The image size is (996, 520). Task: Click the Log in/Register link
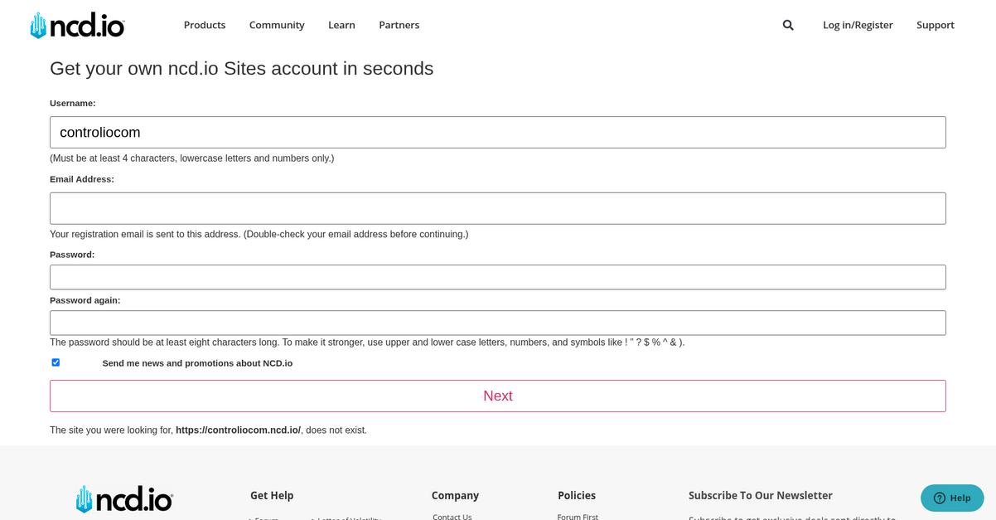click(858, 25)
